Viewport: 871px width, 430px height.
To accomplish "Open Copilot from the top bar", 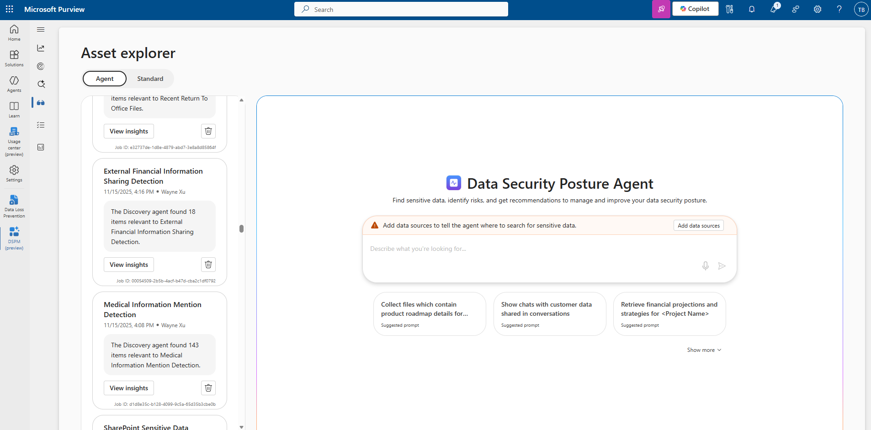I will [695, 9].
